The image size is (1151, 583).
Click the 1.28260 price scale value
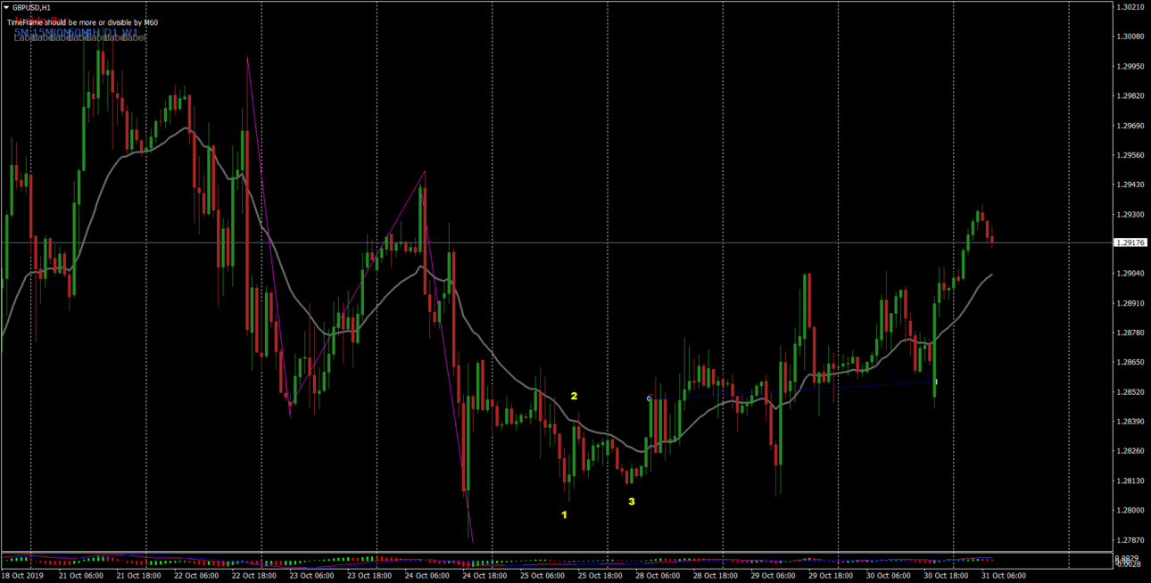tap(1130, 451)
